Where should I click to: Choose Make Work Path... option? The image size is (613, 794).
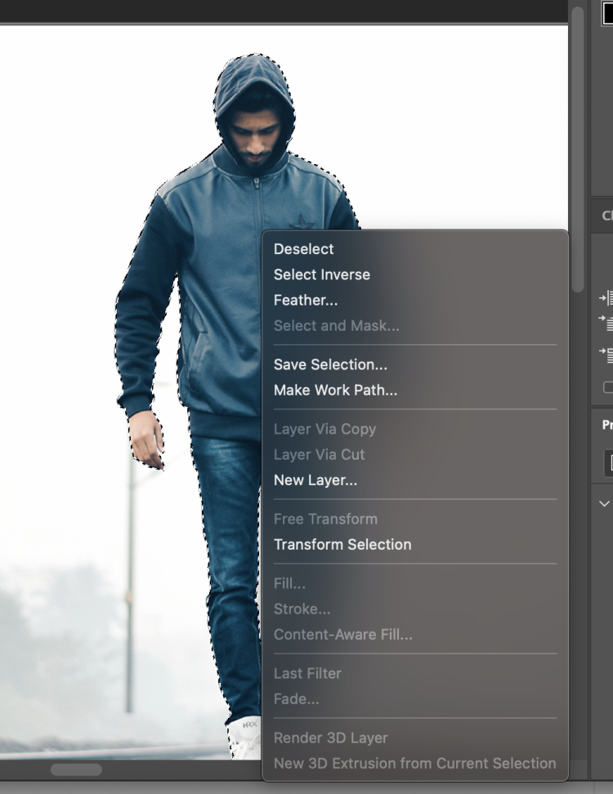pos(335,390)
